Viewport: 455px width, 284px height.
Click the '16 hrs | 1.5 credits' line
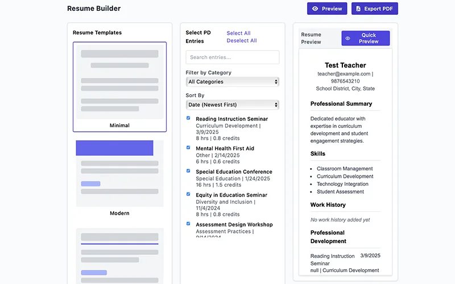(218, 185)
